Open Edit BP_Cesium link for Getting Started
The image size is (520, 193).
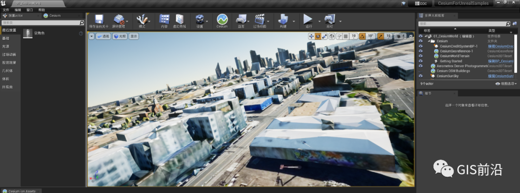[500, 61]
